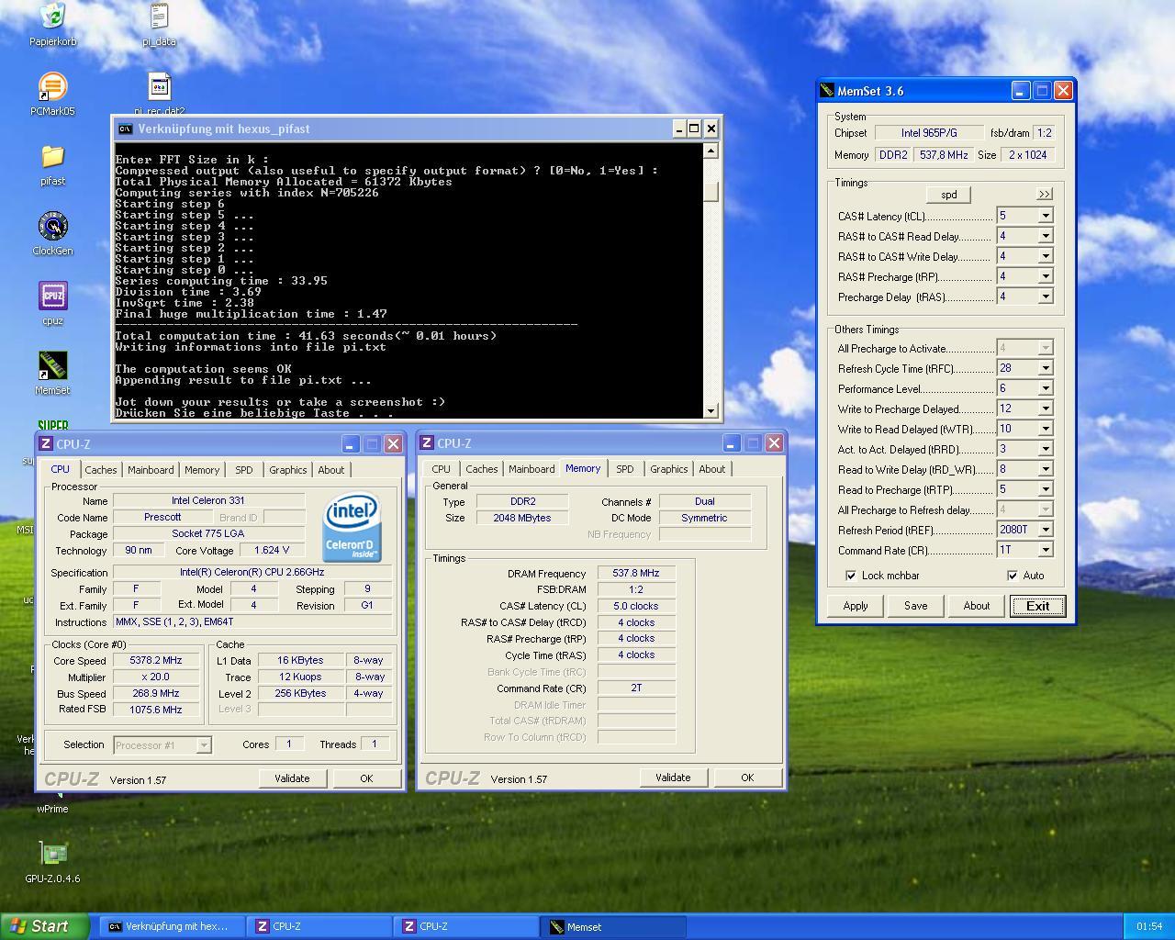Open the wPrime desktop shortcut
1175x940 pixels.
pyautogui.click(x=52, y=808)
